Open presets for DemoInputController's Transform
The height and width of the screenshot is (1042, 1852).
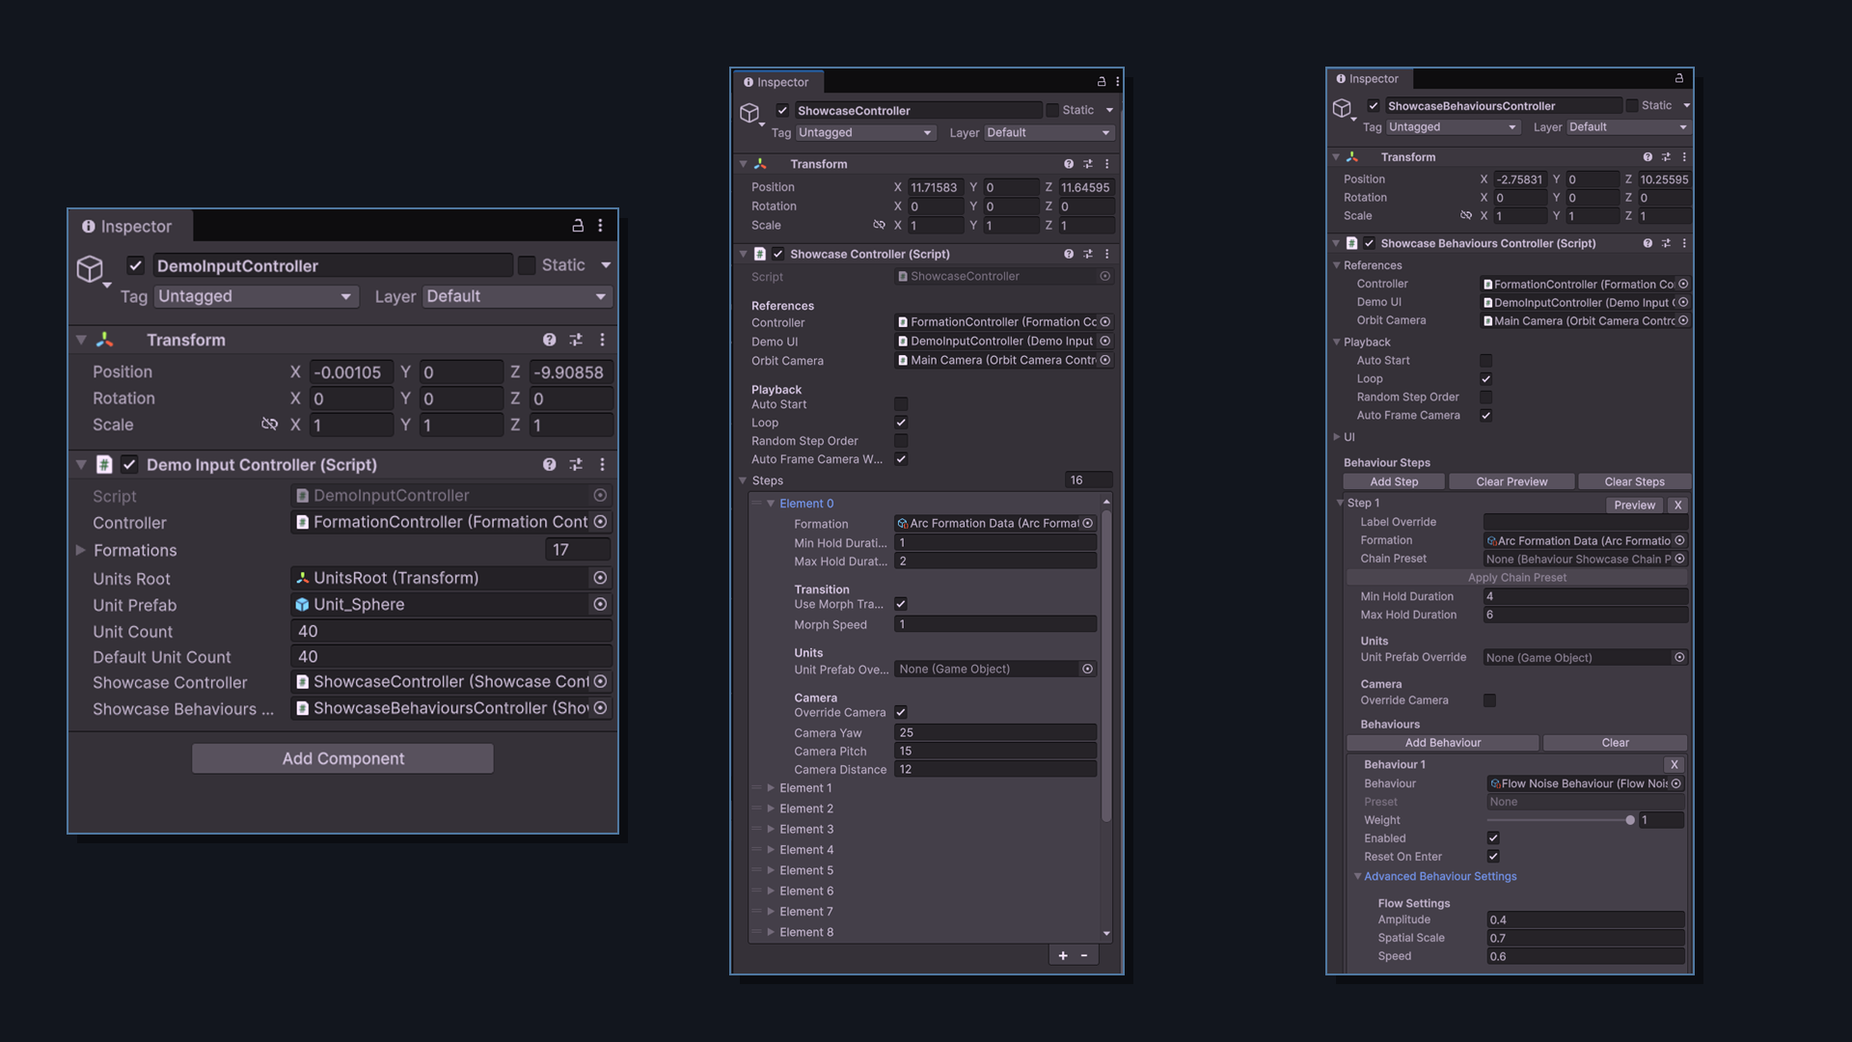coord(576,340)
